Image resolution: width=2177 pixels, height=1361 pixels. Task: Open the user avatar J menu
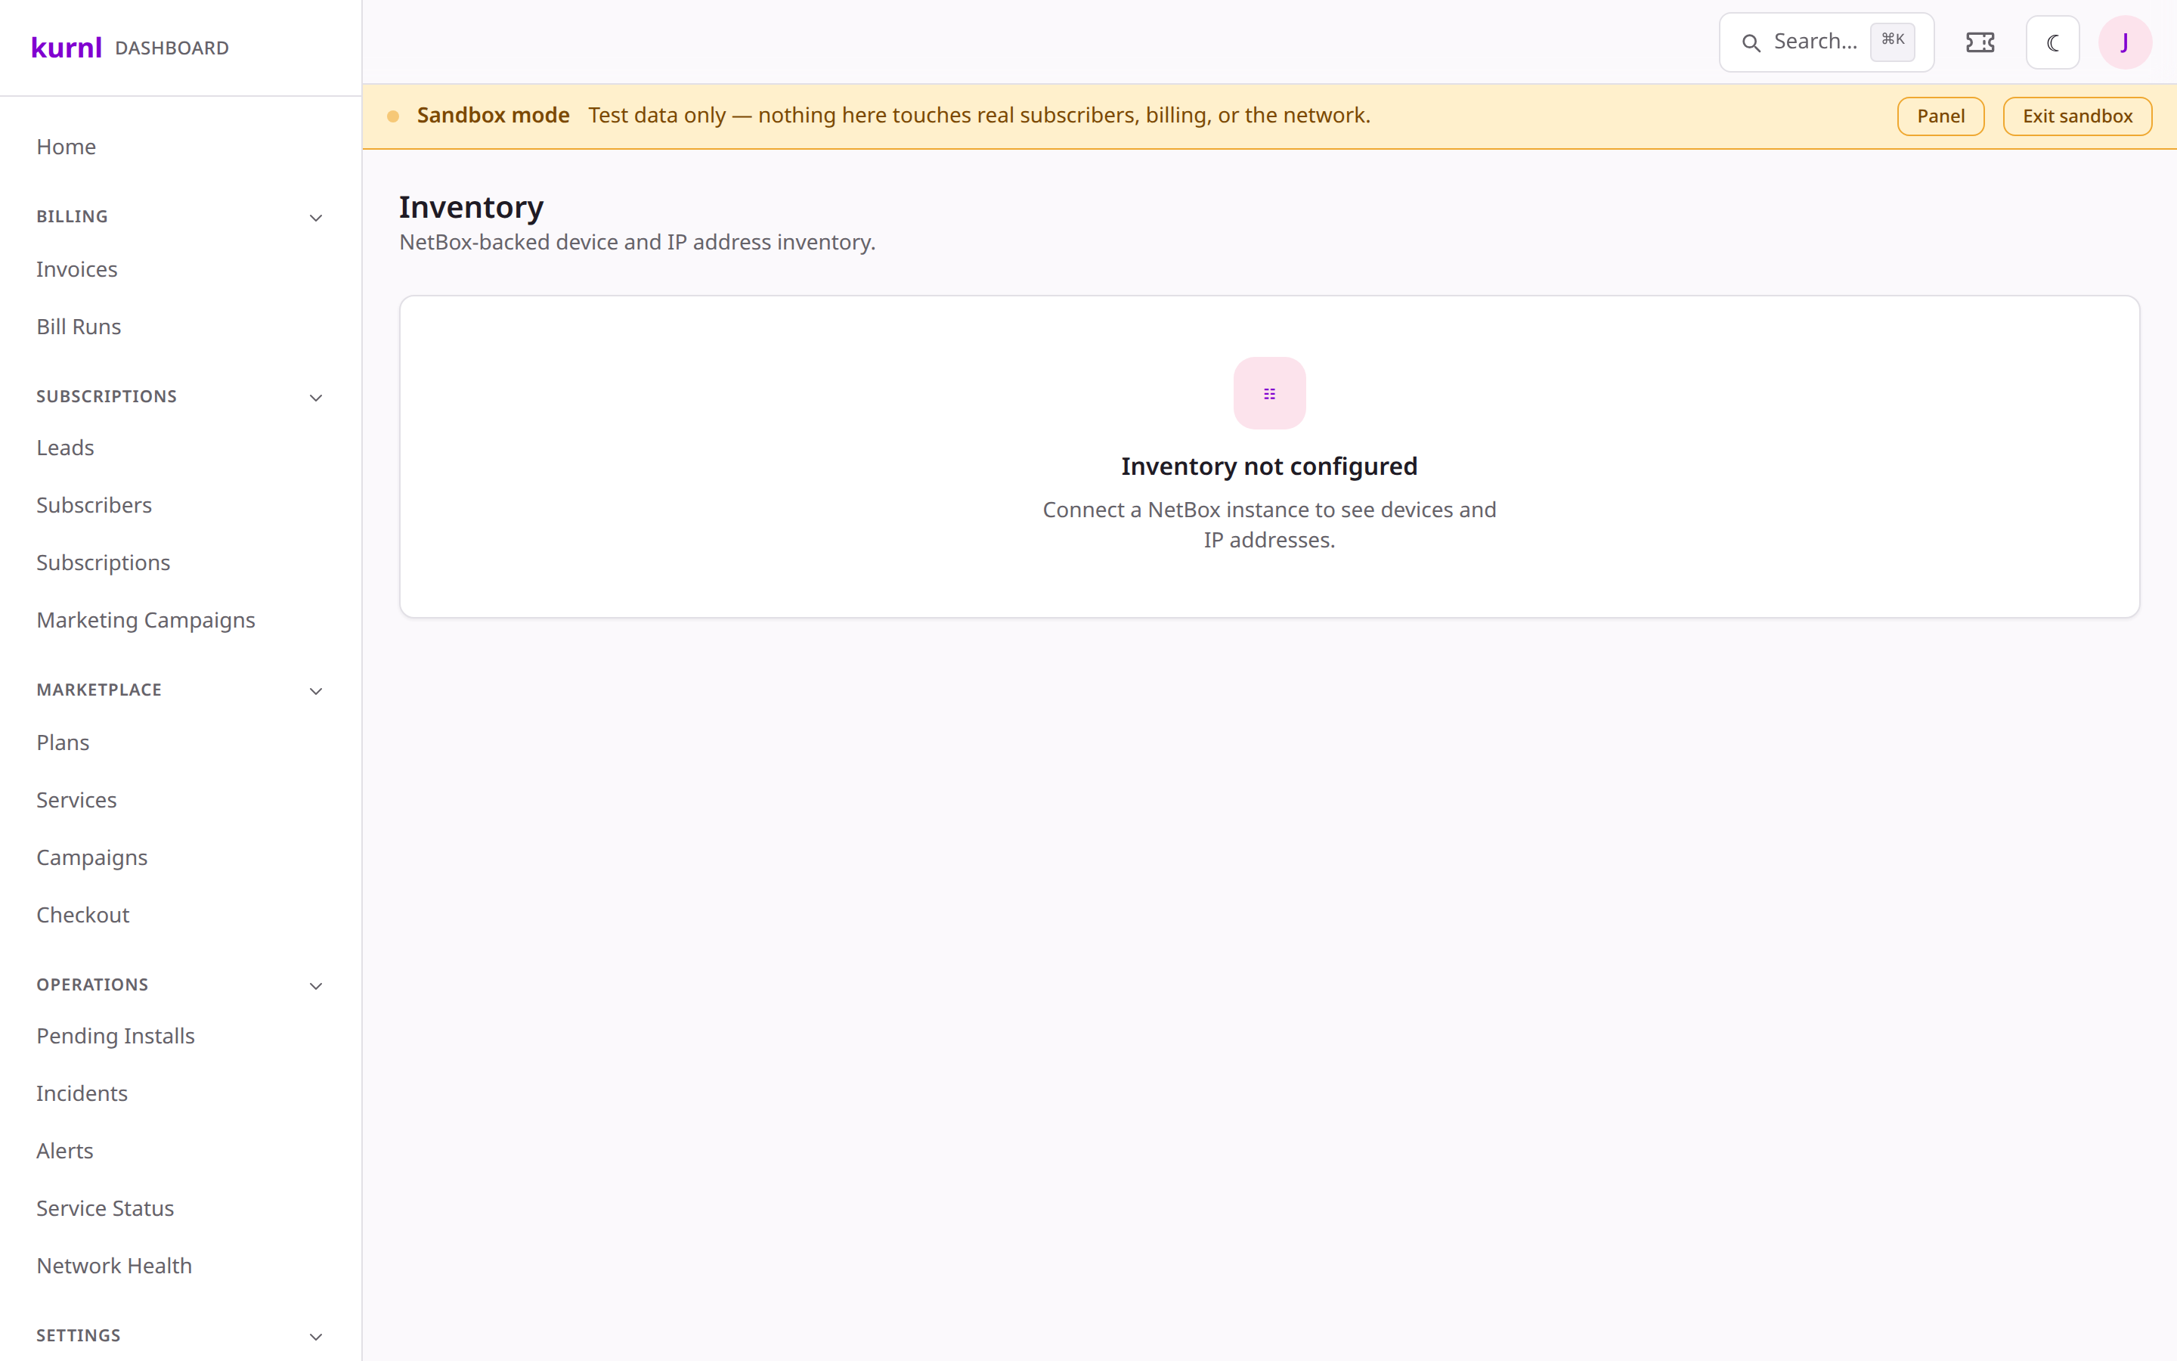[x=2125, y=42]
